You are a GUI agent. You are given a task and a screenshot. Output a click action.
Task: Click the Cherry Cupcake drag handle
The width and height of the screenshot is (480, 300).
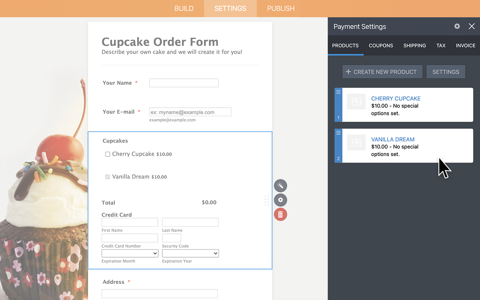click(338, 91)
